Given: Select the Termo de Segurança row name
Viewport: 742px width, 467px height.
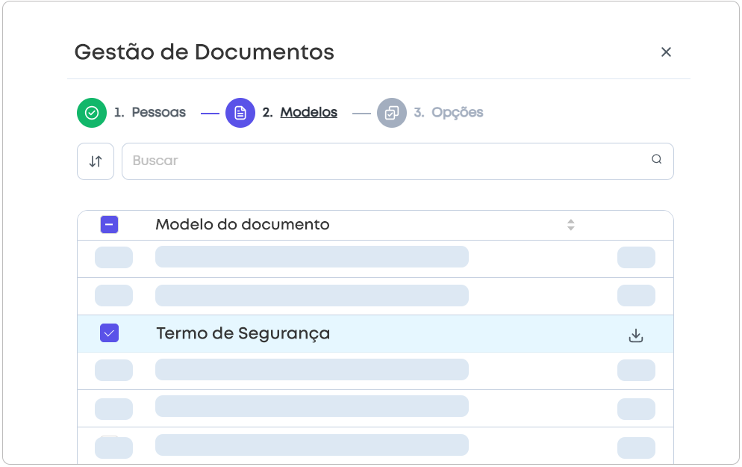Looking at the screenshot, I should [243, 334].
